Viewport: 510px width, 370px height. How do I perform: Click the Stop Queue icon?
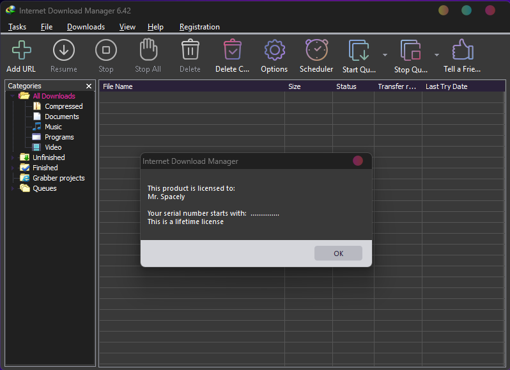point(411,50)
